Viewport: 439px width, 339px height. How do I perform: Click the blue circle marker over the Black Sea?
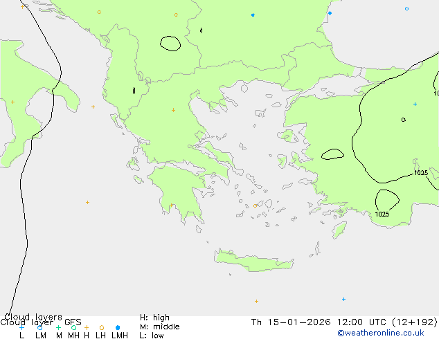click(406, 9)
